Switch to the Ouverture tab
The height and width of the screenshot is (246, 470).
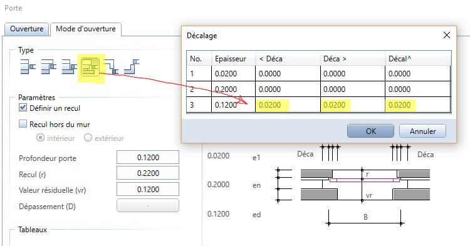26,29
